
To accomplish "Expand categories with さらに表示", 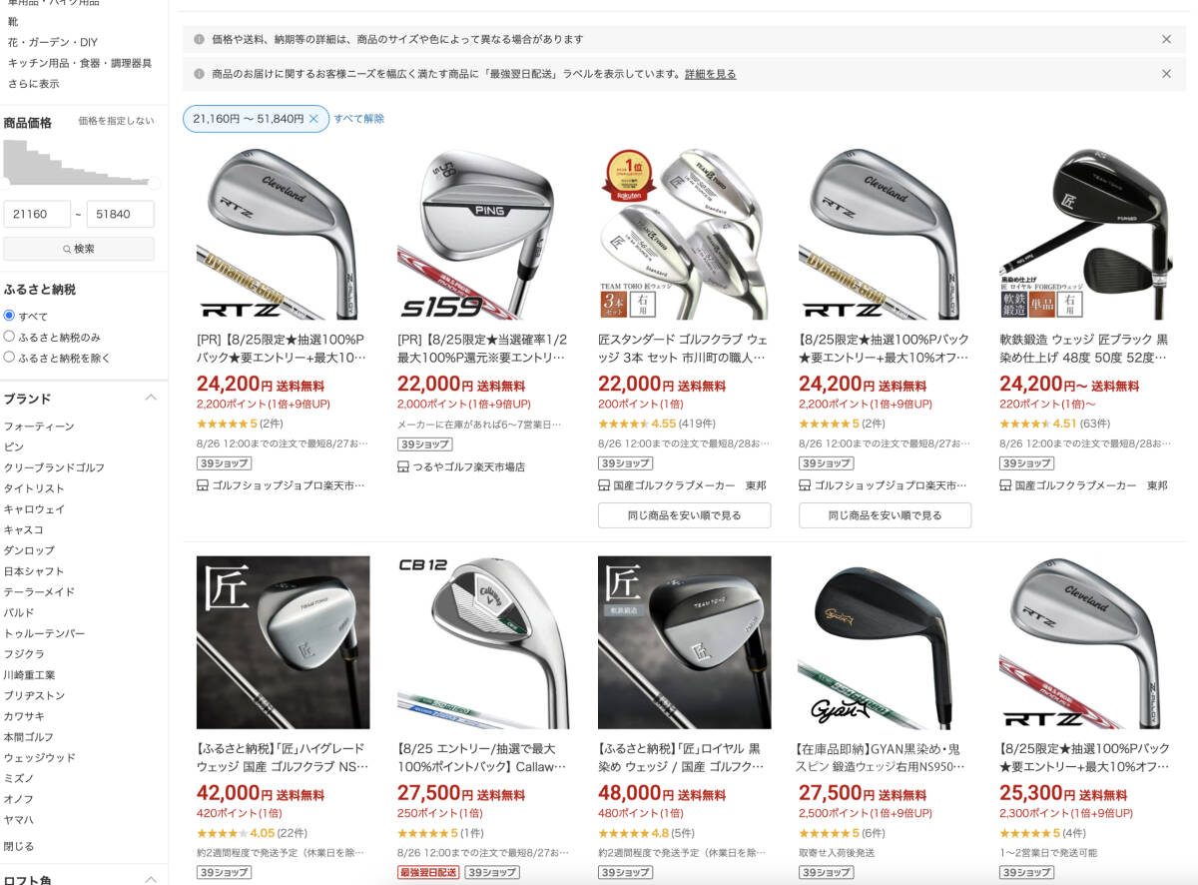I will [33, 84].
